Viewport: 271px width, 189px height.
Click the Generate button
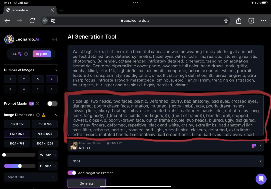click(87, 183)
